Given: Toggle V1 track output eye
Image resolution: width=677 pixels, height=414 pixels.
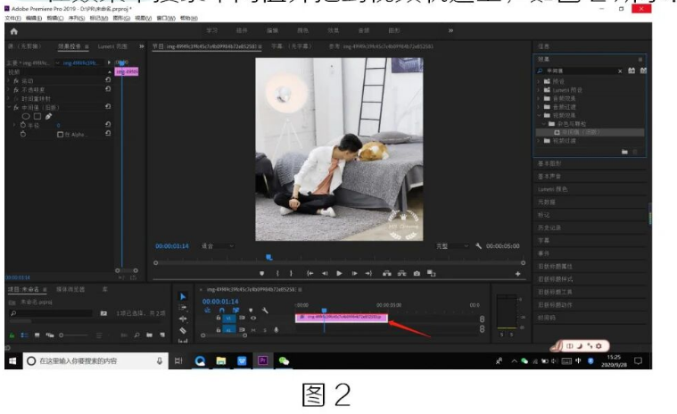Looking at the screenshot, I should pos(253,319).
